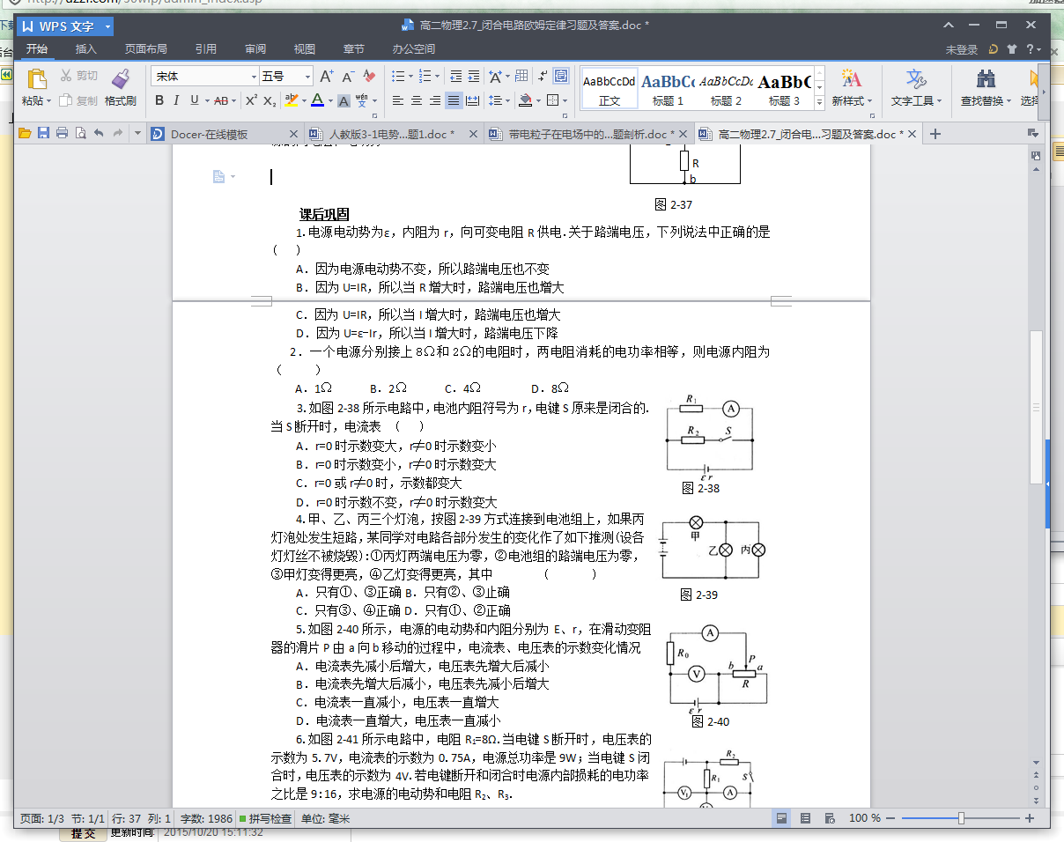Open the Text Tools (文字工具) icon
This screenshot has height=842, width=1064.
pyautogui.click(x=916, y=79)
